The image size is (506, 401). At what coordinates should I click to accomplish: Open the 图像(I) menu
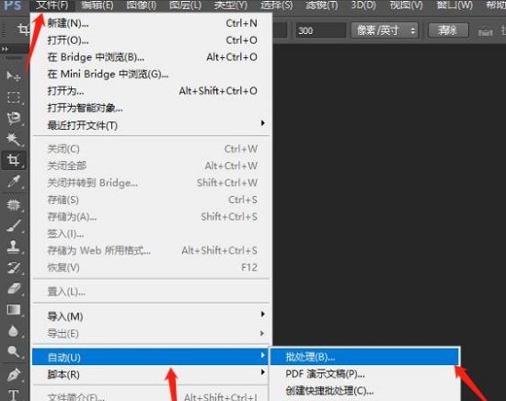142,6
